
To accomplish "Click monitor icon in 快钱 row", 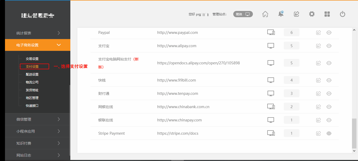I will [x=271, y=80].
